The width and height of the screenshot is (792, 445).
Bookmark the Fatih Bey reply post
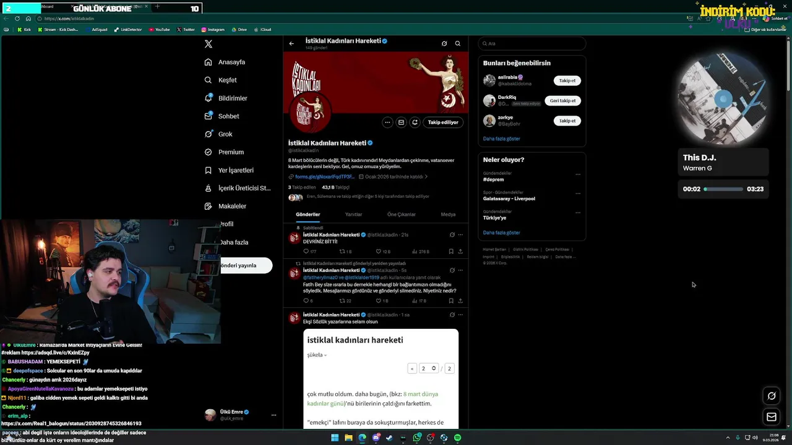coord(451,301)
